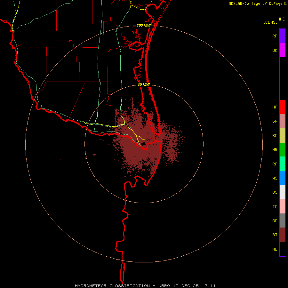
Task: Click the RA light-green legend swatch
Action: pos(283,164)
